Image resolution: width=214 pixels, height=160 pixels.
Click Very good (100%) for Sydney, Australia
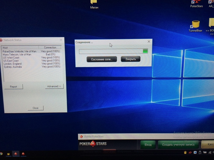[51, 67]
